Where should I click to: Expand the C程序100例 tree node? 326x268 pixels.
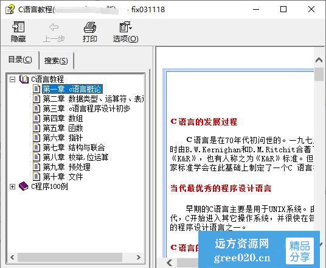[x=13, y=186]
